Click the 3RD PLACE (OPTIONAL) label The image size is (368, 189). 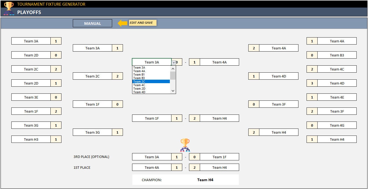pyautogui.click(x=92, y=157)
